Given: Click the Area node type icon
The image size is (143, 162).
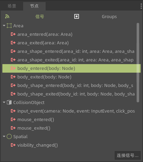Looking at the screenshot, I should point(9,26).
